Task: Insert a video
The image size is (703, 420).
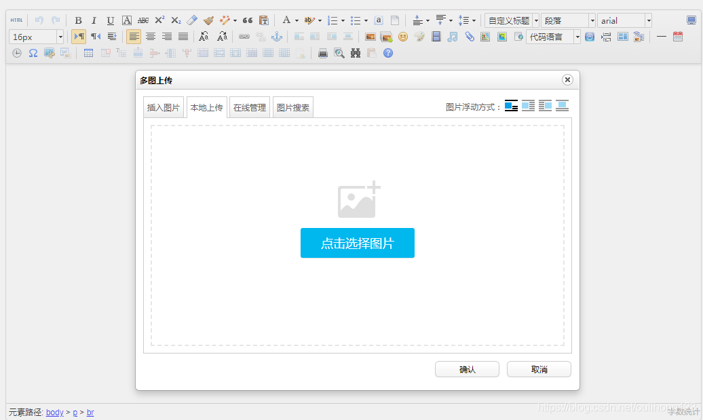Action: coord(436,37)
